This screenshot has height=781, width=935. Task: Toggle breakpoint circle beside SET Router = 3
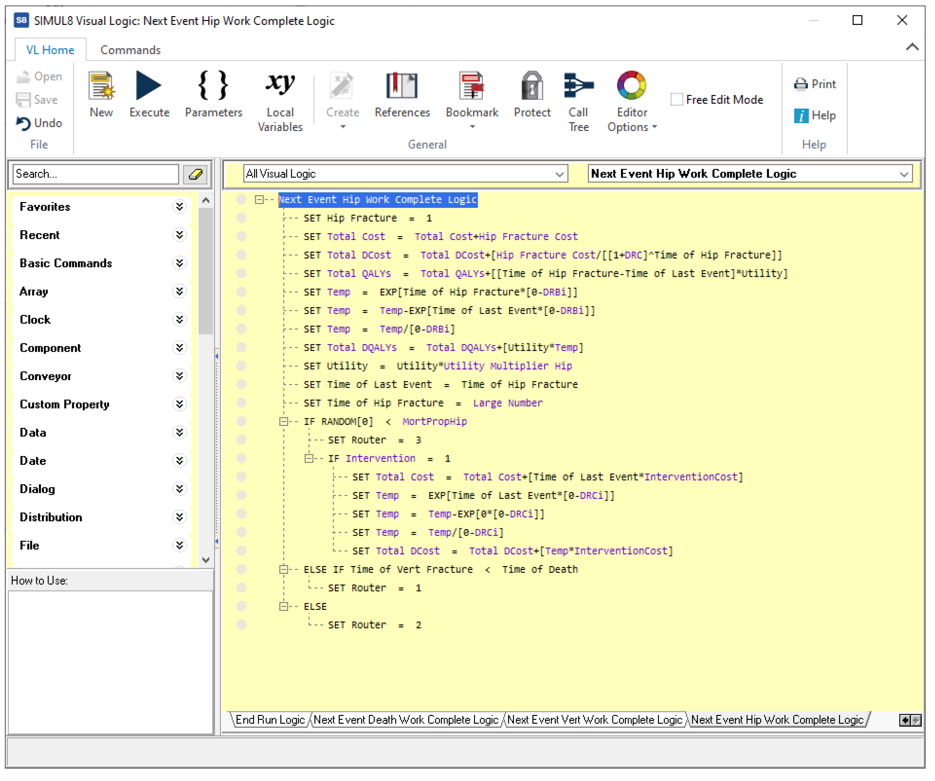242,440
